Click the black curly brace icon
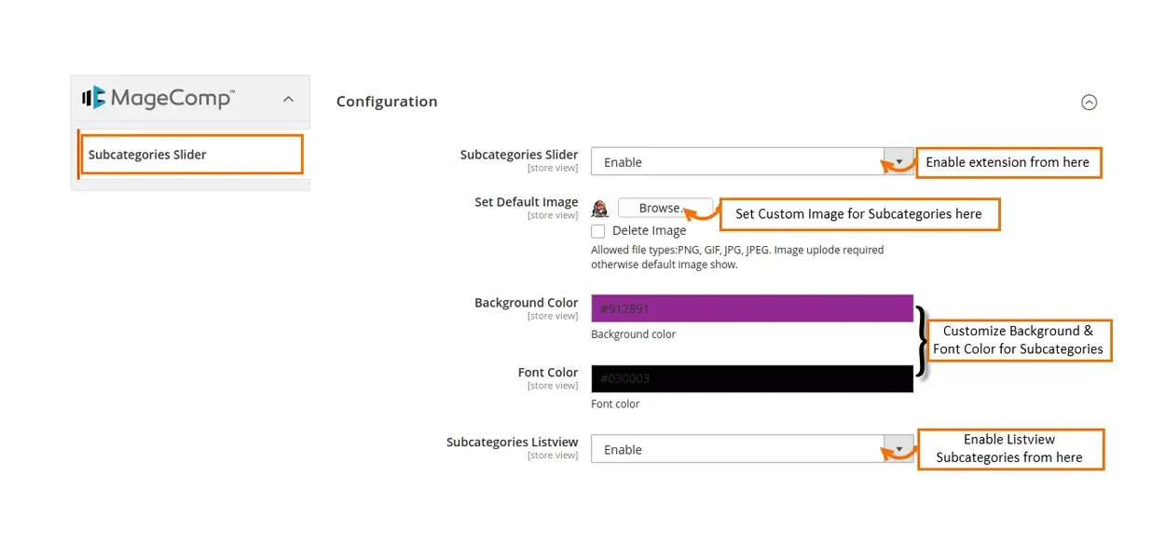The width and height of the screenshot is (1165, 559). [922, 341]
